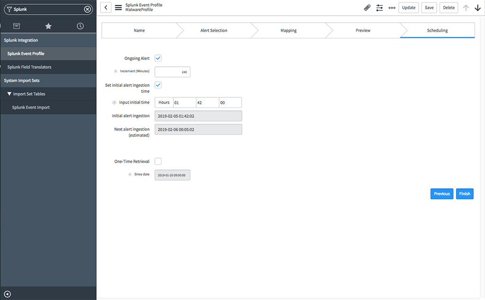Collapse the navigator with bottom arrow icon
Screen dimensions: 485x300
coord(8,294)
